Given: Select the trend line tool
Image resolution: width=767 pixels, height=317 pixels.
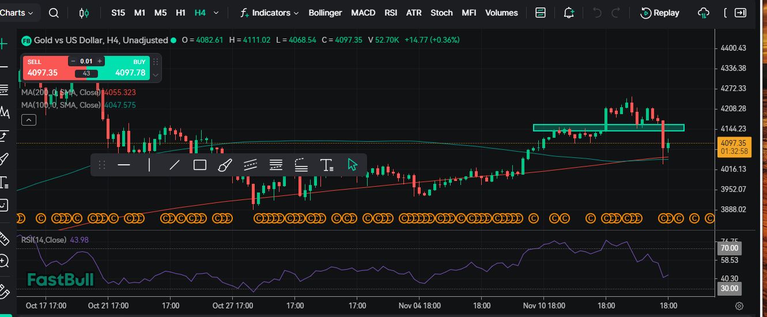Looking at the screenshot, I should (175, 165).
